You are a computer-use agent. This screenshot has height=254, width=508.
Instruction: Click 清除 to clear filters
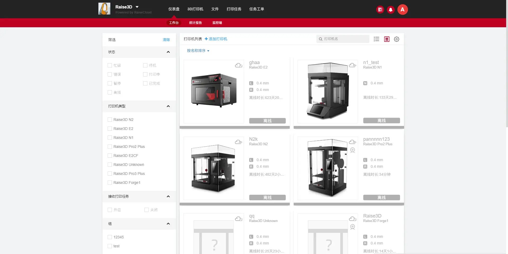166,40
